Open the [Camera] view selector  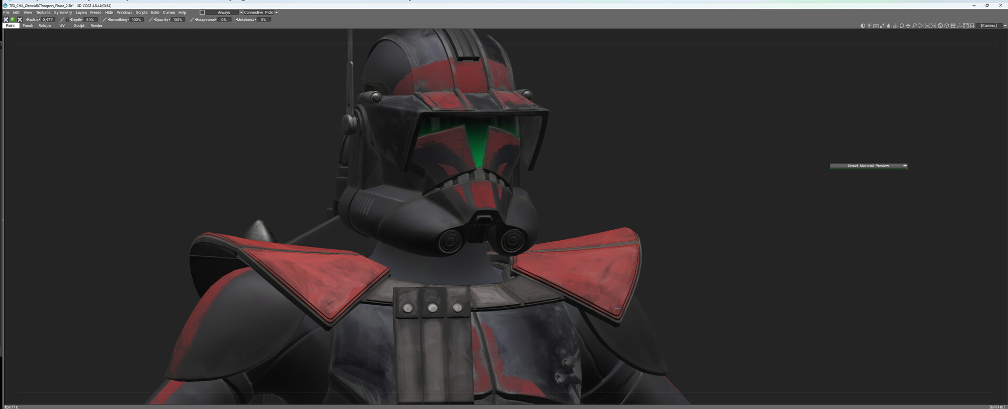[x=989, y=26]
